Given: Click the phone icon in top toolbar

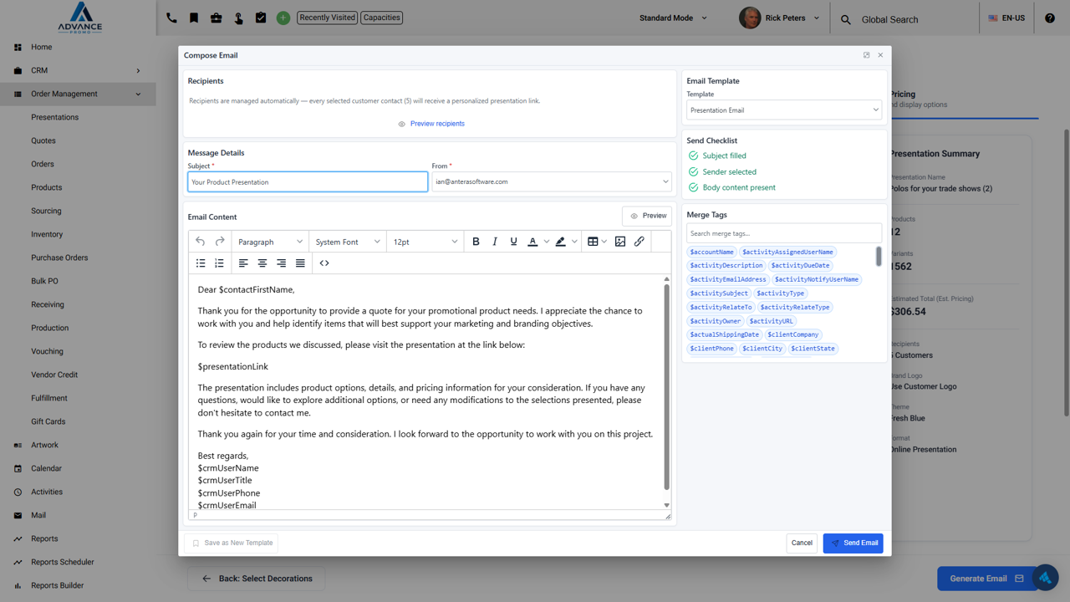Looking at the screenshot, I should coord(171,18).
